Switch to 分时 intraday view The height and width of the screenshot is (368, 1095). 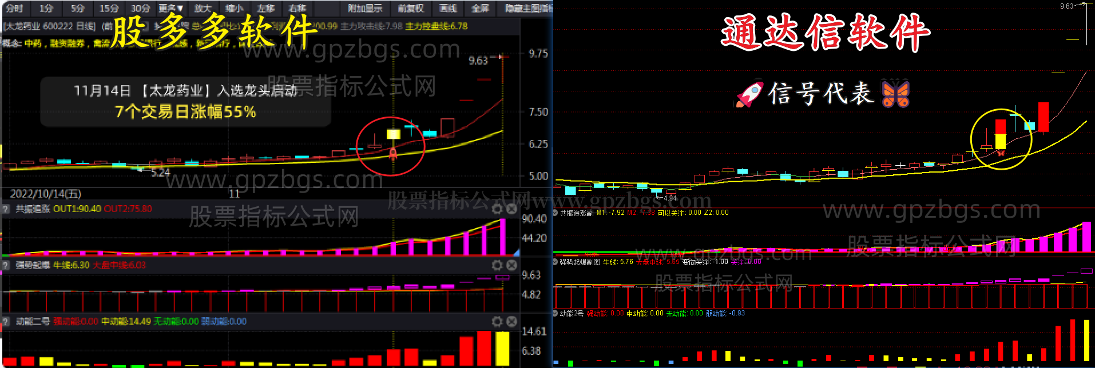coord(14,9)
